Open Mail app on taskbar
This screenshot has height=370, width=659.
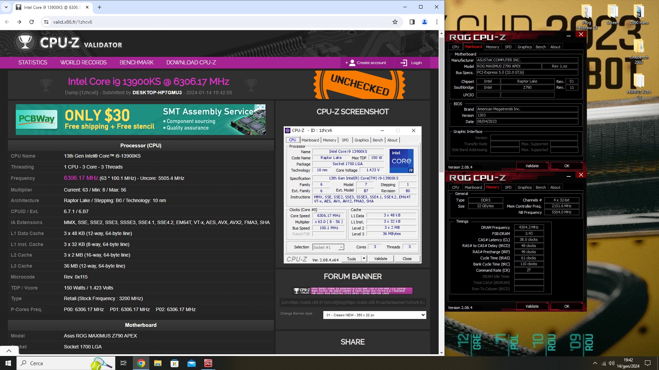191,363
